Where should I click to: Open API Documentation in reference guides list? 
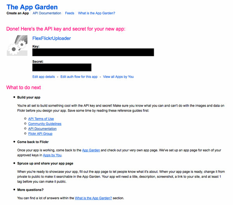click(42, 129)
